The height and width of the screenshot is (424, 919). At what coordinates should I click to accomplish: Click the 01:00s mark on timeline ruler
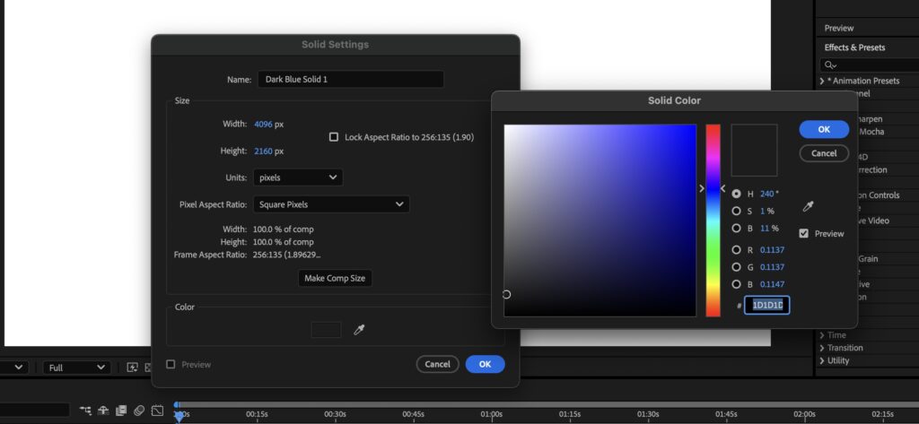[492, 415]
